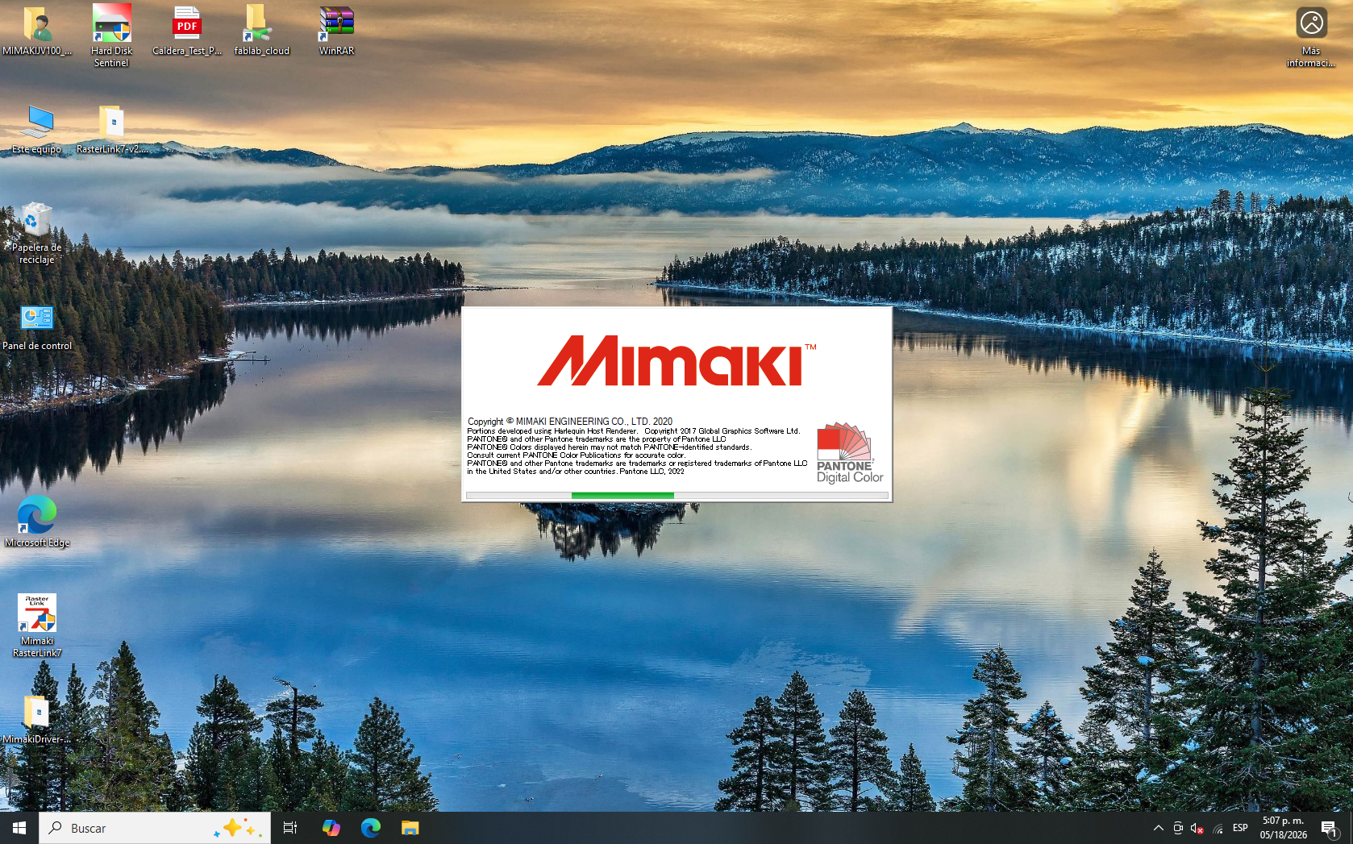Open the fablab_cloud folder shortcut

261,31
